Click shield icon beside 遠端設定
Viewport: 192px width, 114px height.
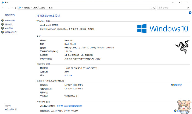2,24
